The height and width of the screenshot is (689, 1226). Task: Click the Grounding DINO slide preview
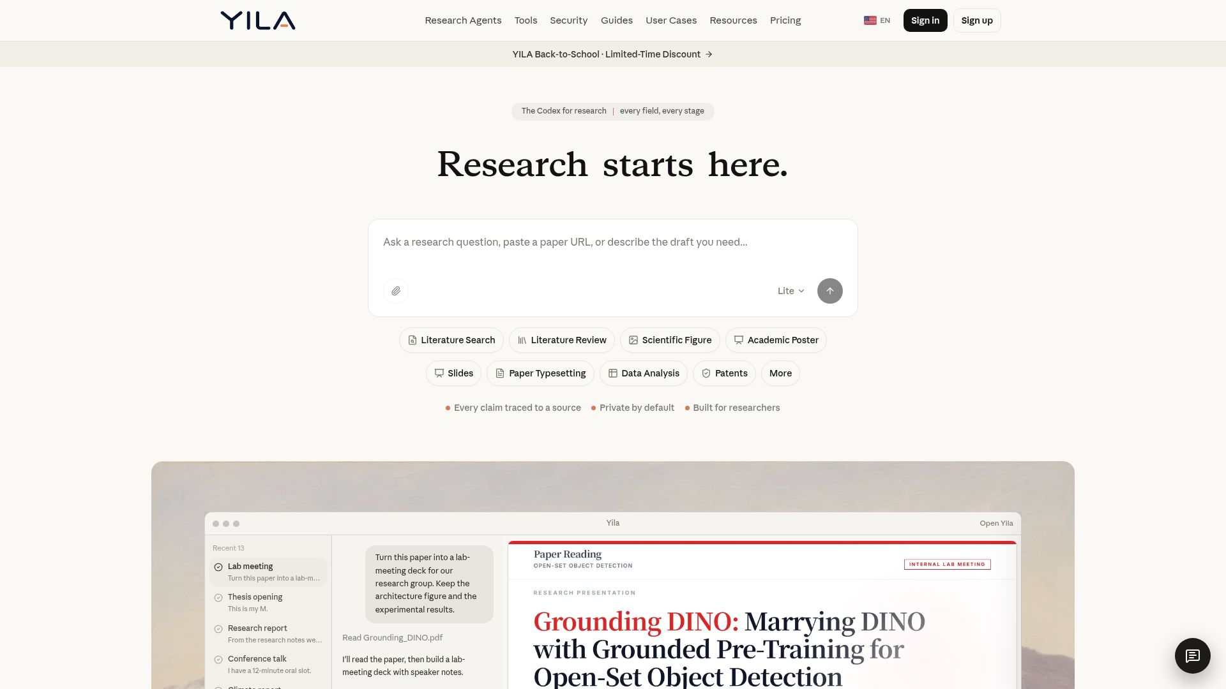762,616
